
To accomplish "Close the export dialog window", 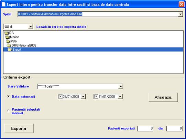I will [x=182, y=4].
